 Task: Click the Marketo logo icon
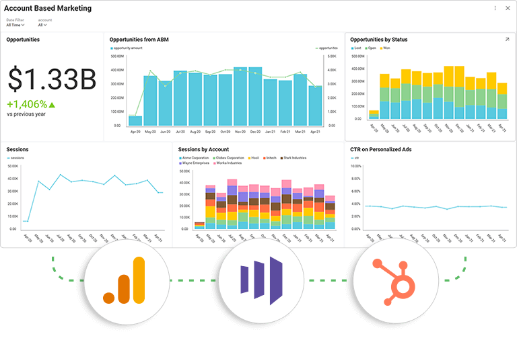pyautogui.click(x=261, y=280)
